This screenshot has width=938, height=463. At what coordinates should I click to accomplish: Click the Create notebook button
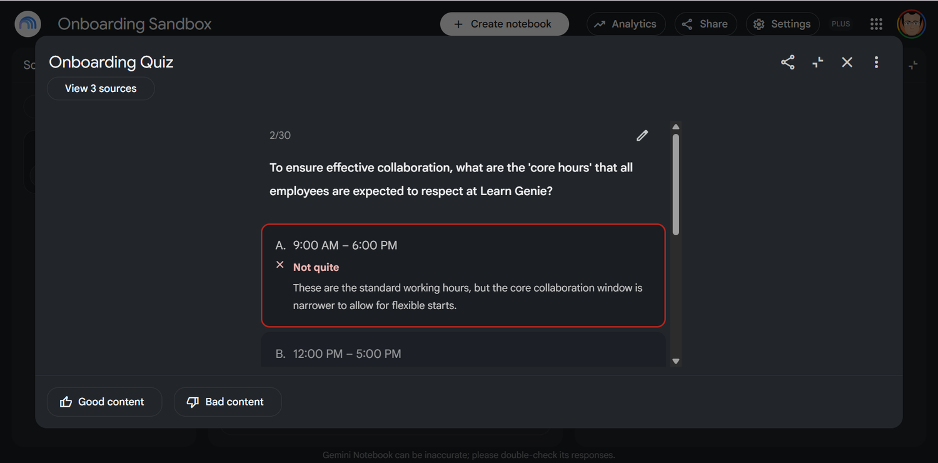(x=505, y=24)
